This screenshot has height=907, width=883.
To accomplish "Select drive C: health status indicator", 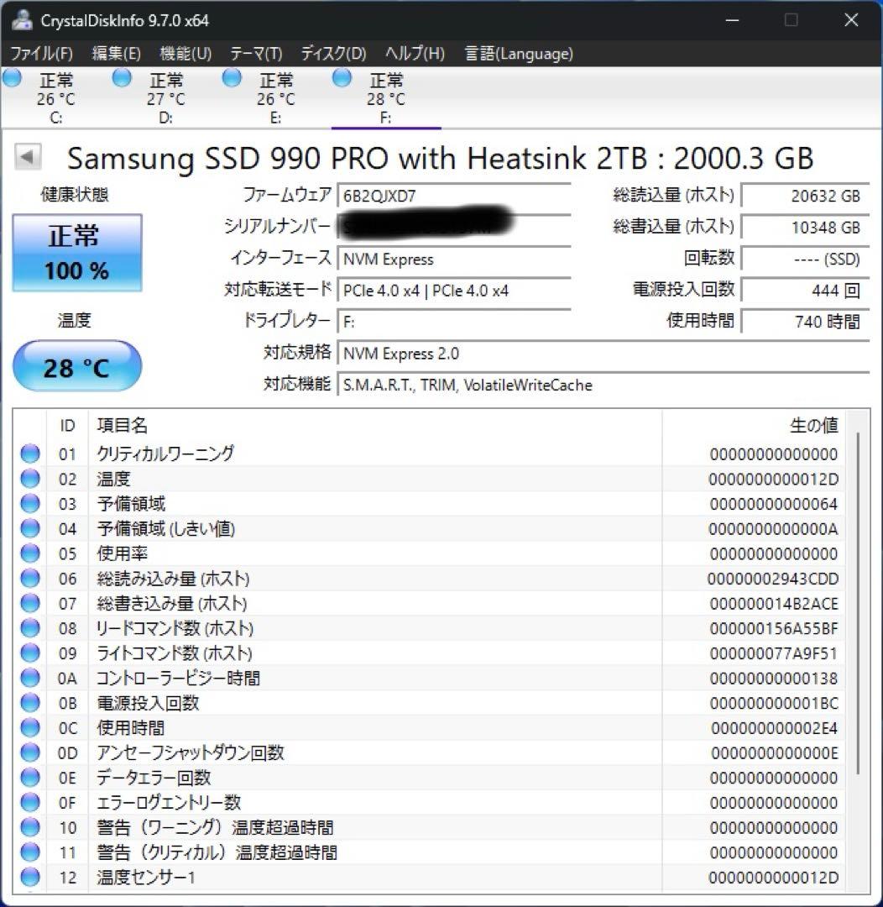I will [12, 77].
